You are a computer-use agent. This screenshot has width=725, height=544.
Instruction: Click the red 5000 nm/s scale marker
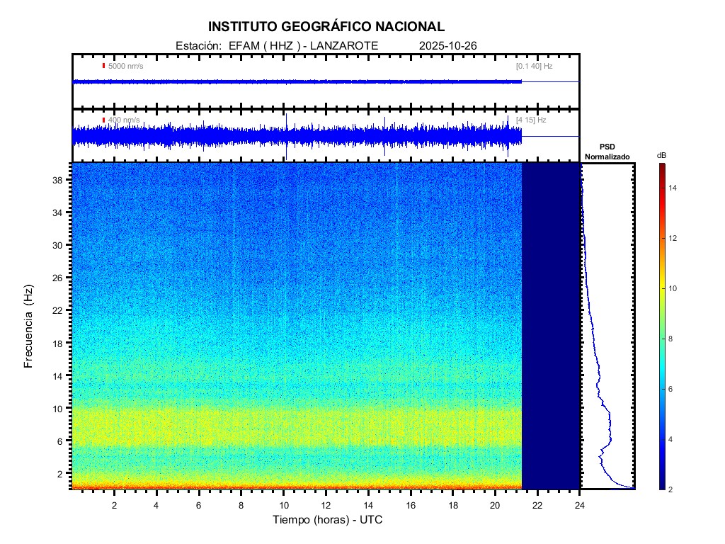click(103, 66)
